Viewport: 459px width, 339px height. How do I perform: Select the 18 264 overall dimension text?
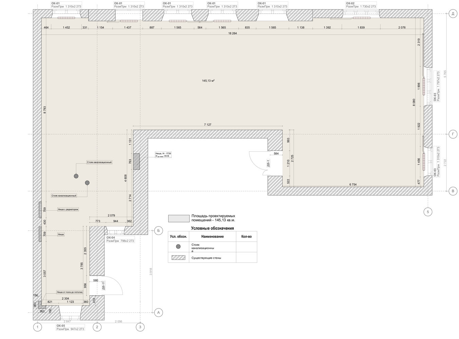click(232, 34)
